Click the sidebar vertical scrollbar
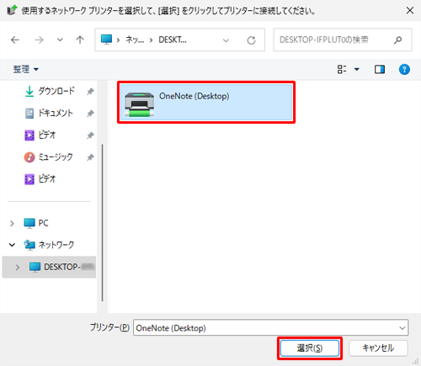The height and width of the screenshot is (366, 421). pos(103,223)
